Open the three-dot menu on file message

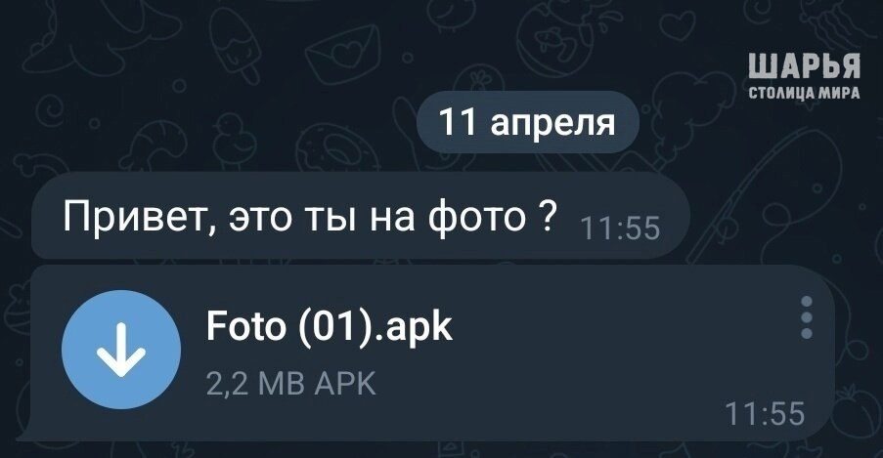[807, 318]
